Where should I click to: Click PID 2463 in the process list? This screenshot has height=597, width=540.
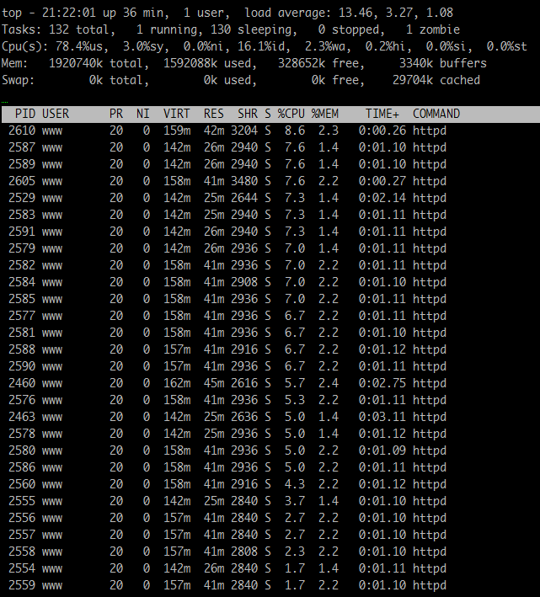pos(22,417)
